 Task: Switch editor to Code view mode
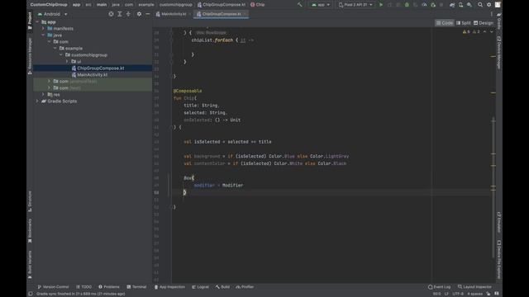coord(445,23)
